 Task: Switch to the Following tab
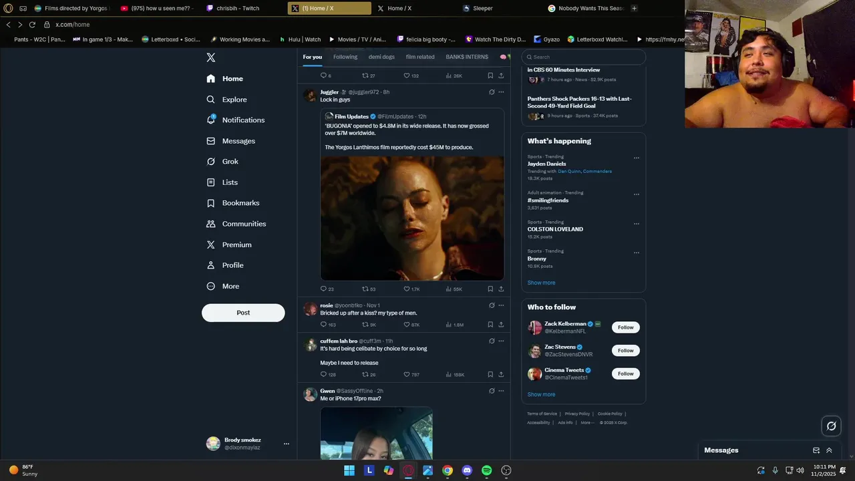point(345,57)
